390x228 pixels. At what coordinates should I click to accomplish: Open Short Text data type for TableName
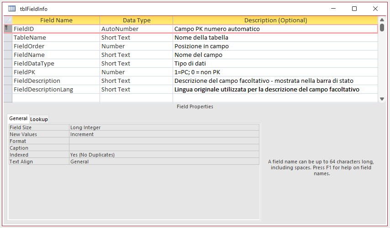[x=137, y=38]
